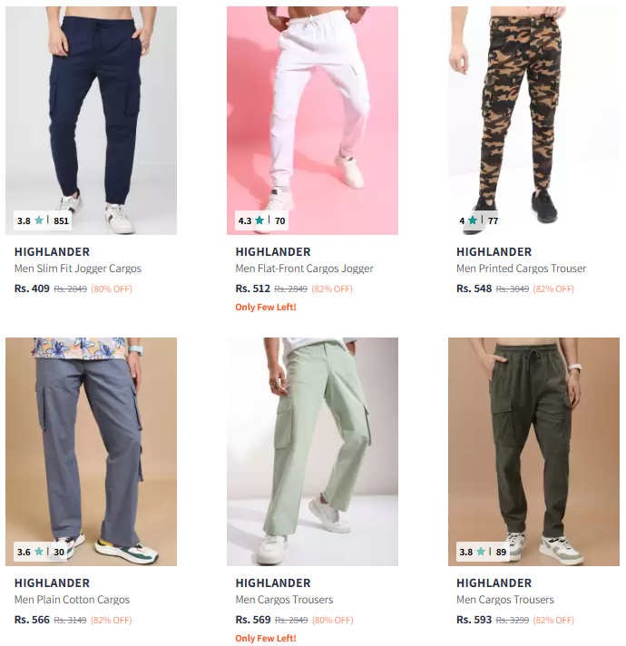The height and width of the screenshot is (646, 626).
Task: Click the 3.8 star rating badge with 851 reviews
Action: click(x=43, y=220)
